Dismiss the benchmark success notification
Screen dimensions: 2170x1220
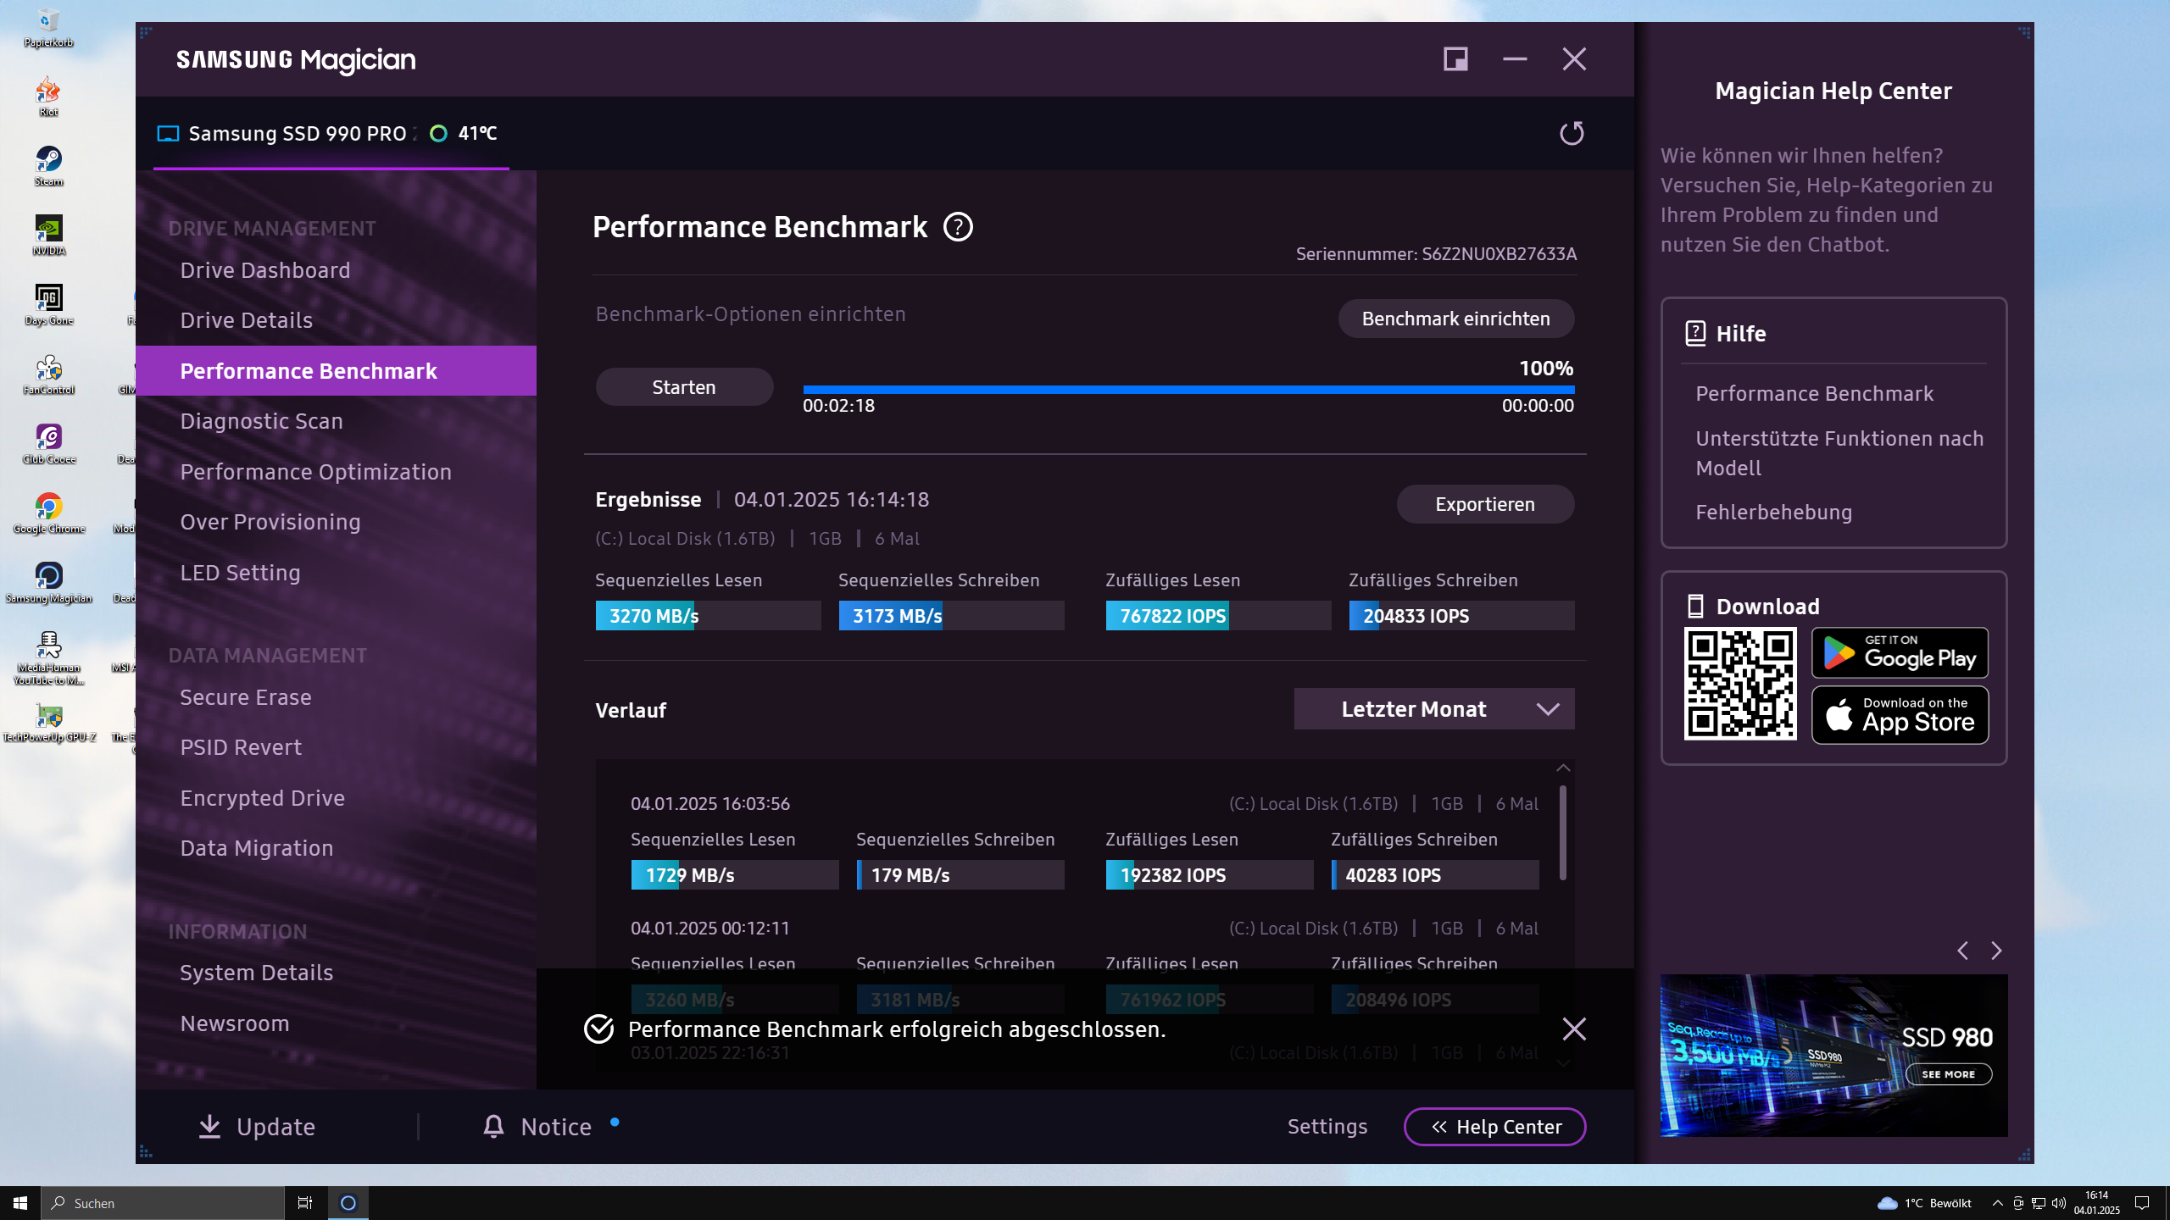(1573, 1029)
